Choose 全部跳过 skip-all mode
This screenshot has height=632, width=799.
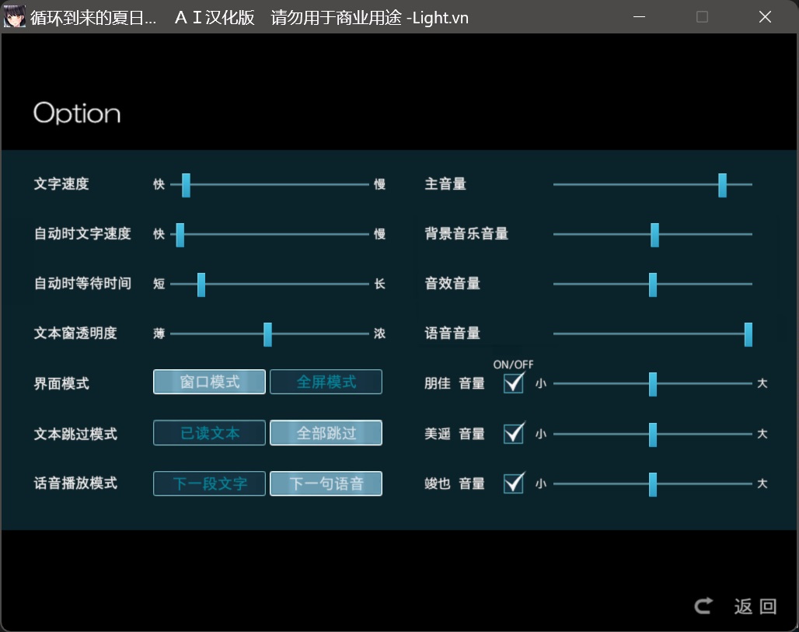[326, 433]
